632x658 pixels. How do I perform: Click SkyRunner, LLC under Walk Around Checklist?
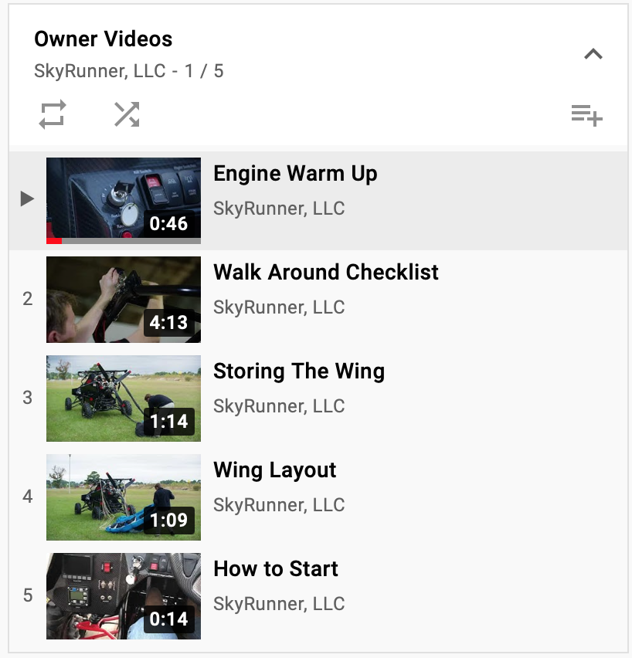[x=279, y=307]
